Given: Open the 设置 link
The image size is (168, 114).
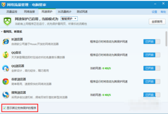Looking at the screenshot, I should click(x=154, y=12).
